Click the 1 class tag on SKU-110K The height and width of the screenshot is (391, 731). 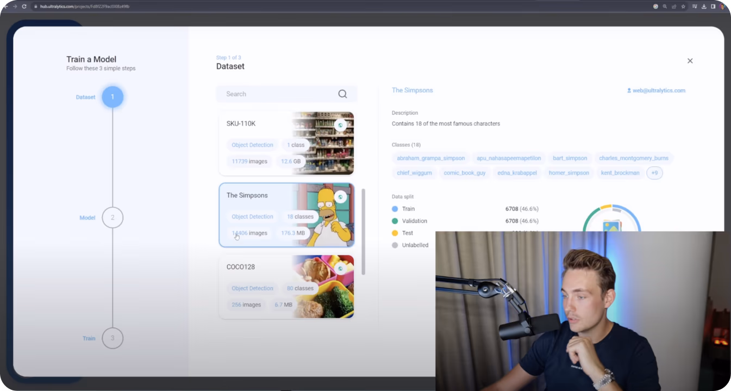(296, 145)
